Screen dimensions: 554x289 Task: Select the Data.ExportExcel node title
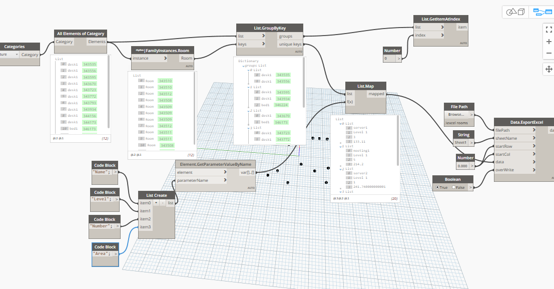pyautogui.click(x=526, y=122)
